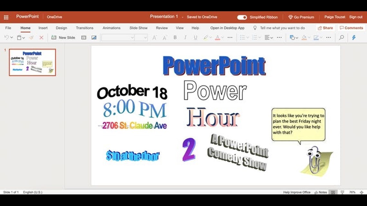This screenshot has height=206, width=367.
Task: Click the Undo arrow icon
Action: 6,37
